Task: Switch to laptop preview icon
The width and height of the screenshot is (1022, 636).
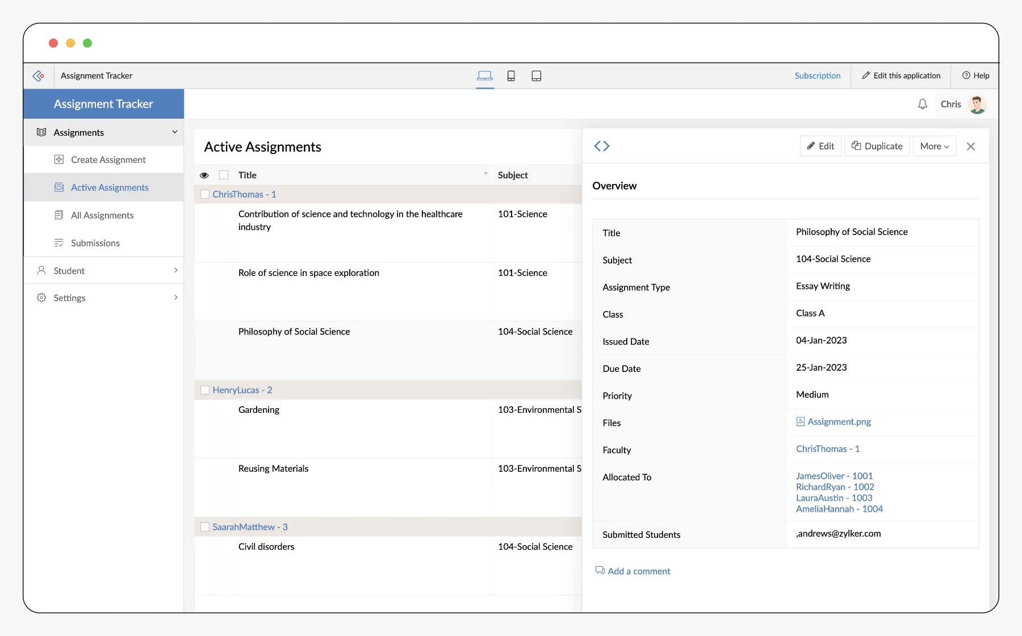Action: pos(484,76)
